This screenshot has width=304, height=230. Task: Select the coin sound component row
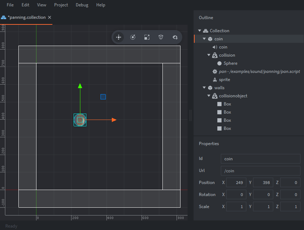pos(249,47)
